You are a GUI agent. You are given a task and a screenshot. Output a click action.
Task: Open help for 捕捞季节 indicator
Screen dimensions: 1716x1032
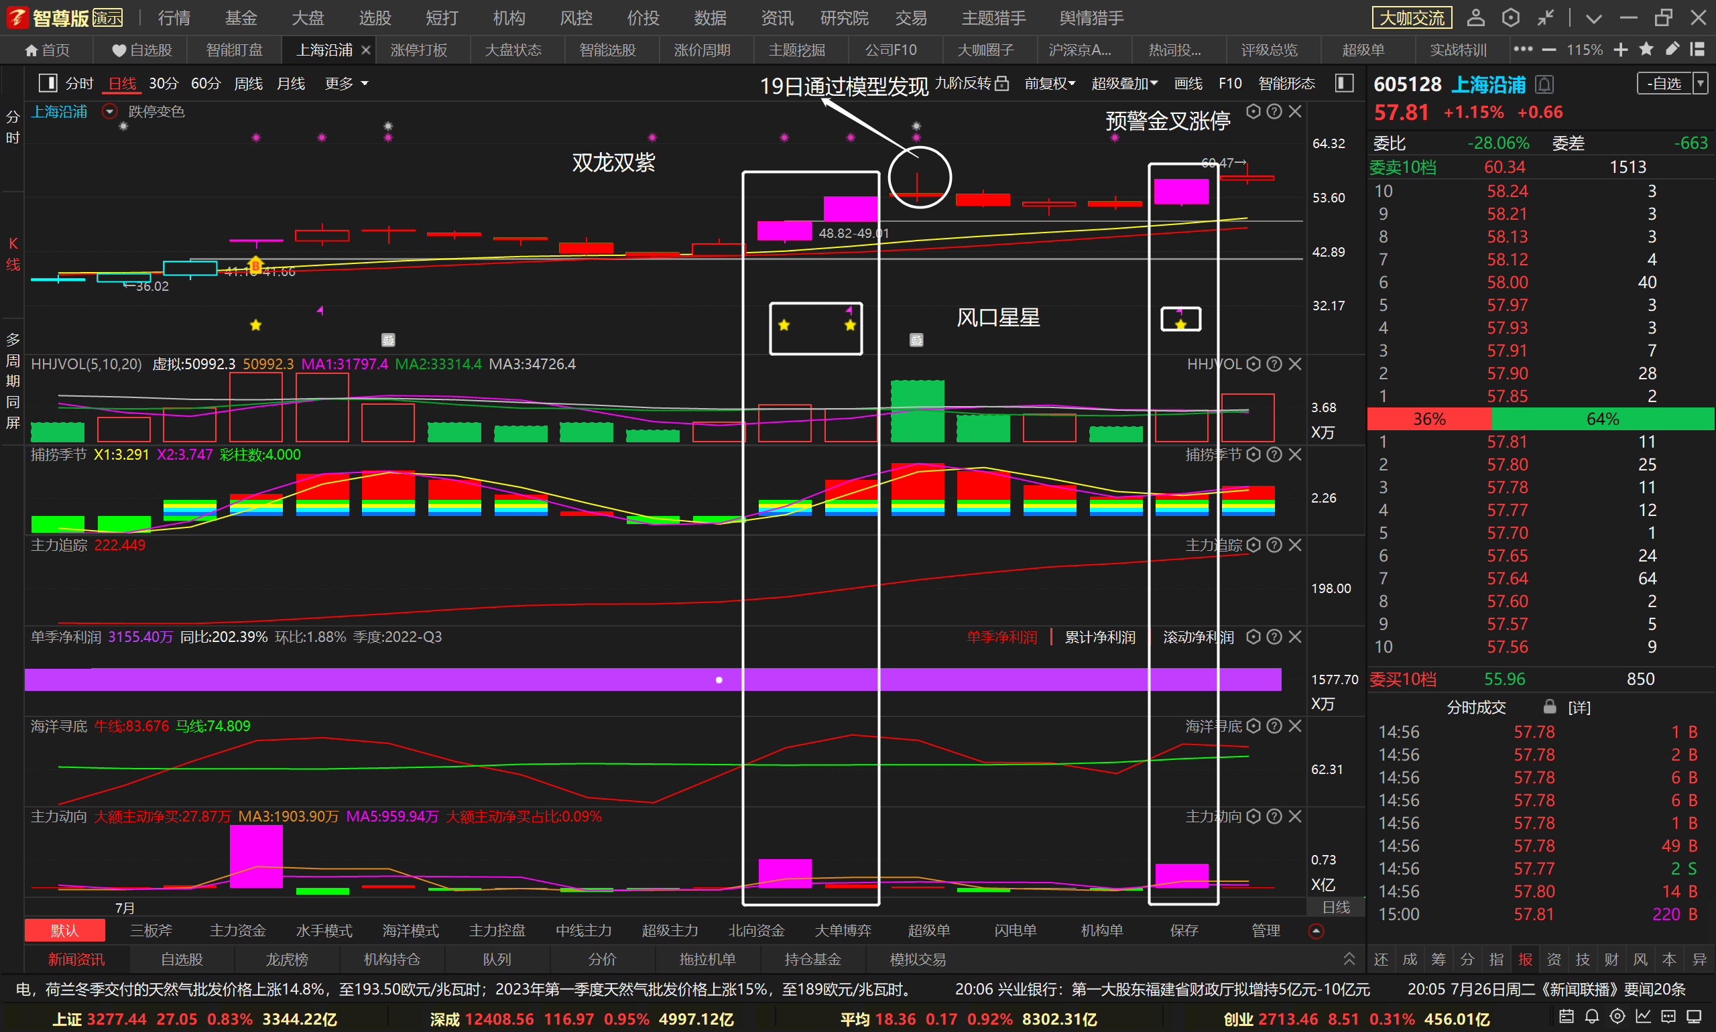click(1274, 454)
